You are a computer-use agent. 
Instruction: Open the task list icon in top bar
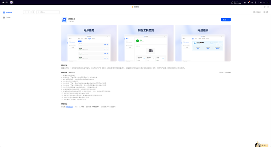click(x=245, y=2)
